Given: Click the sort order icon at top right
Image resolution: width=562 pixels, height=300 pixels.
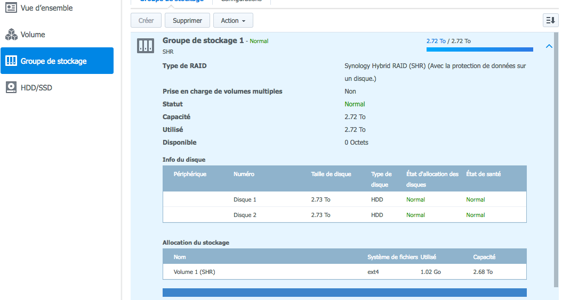Looking at the screenshot, I should point(550,21).
